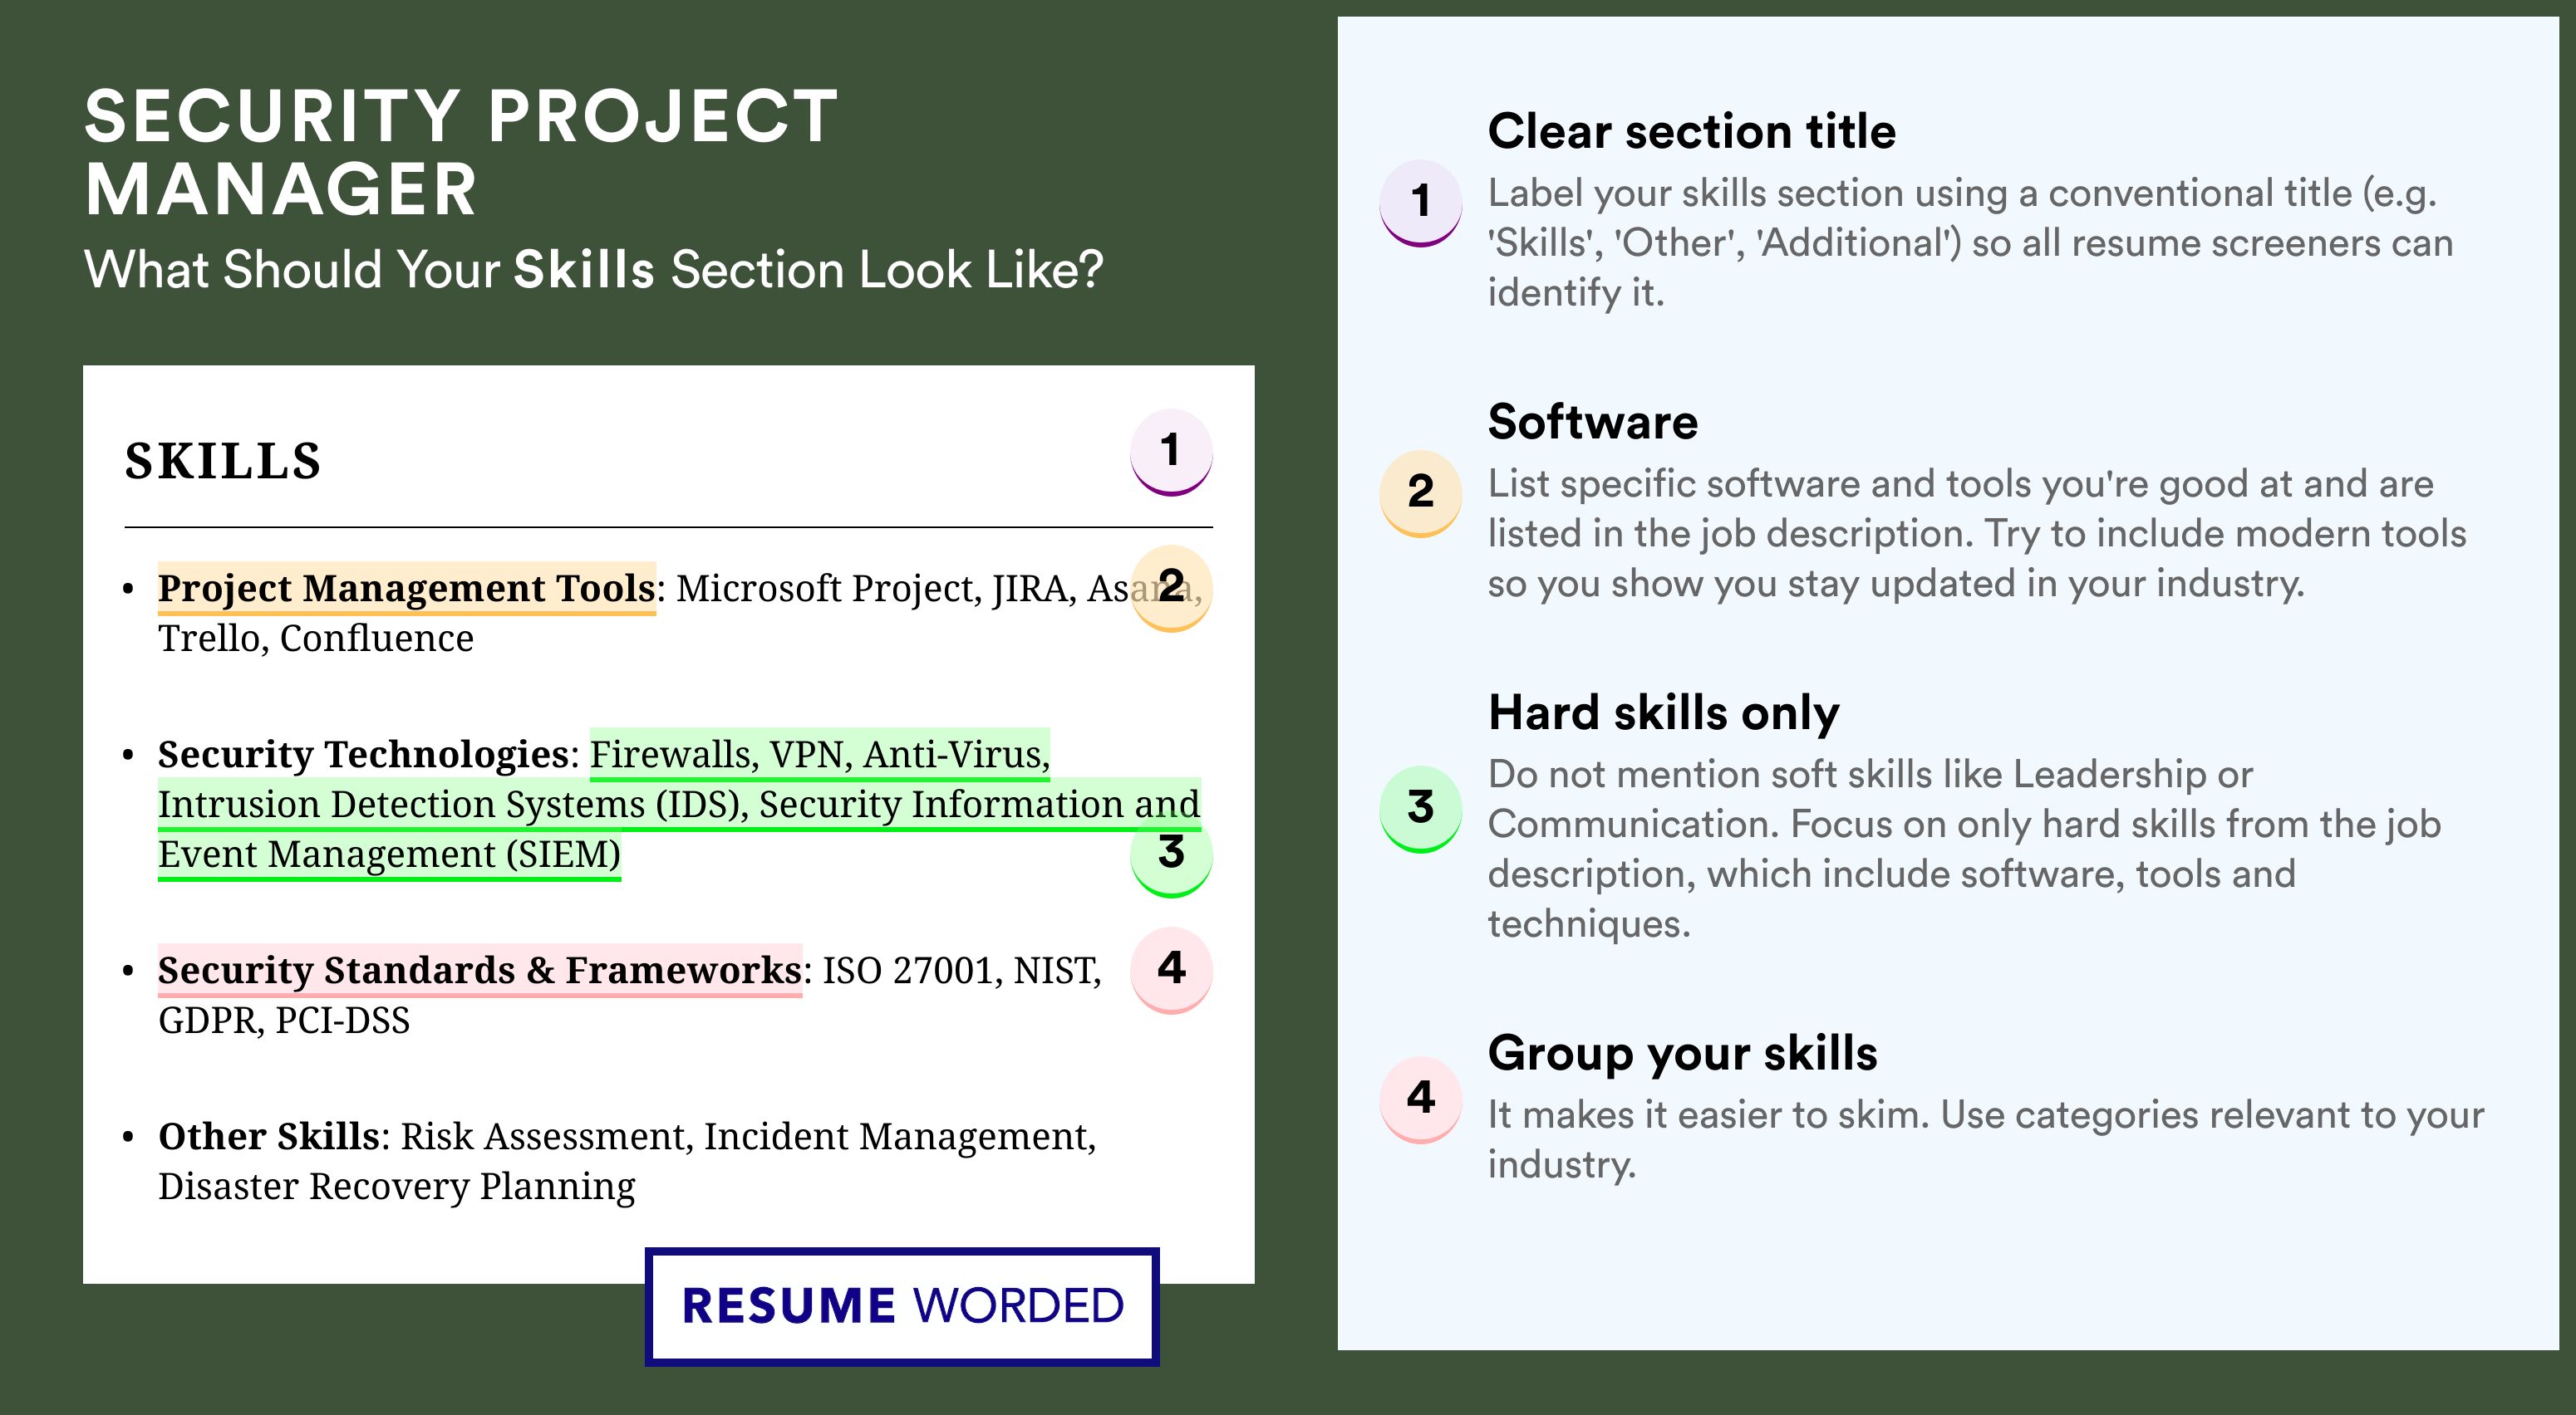Click number 1 badge next to Clear section title
This screenshot has width=2576, height=1415.
pos(1420,201)
